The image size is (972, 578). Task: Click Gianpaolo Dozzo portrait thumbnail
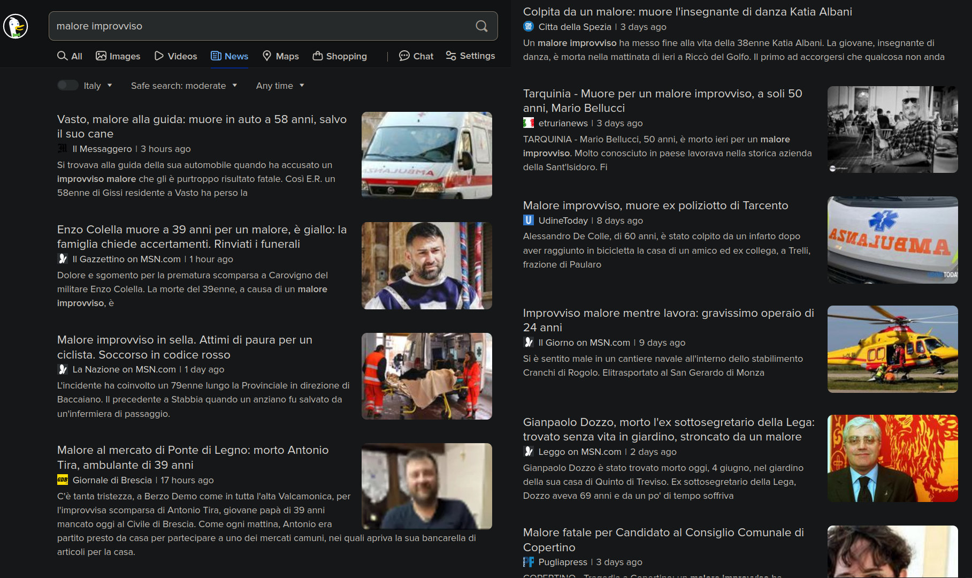(x=893, y=458)
